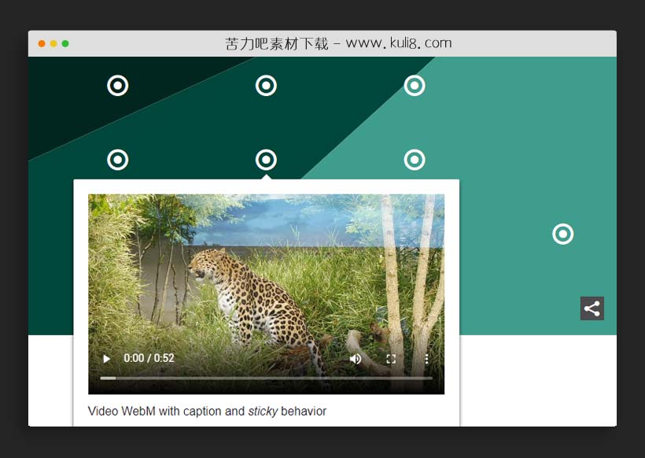
Task: Toggle the hotspot directly above the video popup
Action: click(266, 160)
